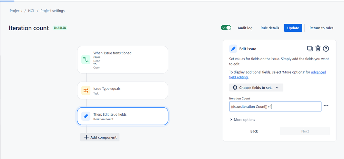Open advanced field editing link
The image size is (344, 159).
tap(318, 72)
